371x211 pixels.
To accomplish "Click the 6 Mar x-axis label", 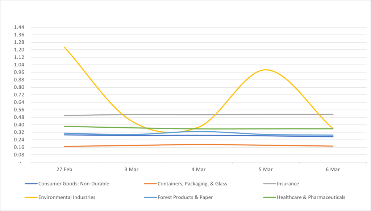I will click(x=333, y=170).
